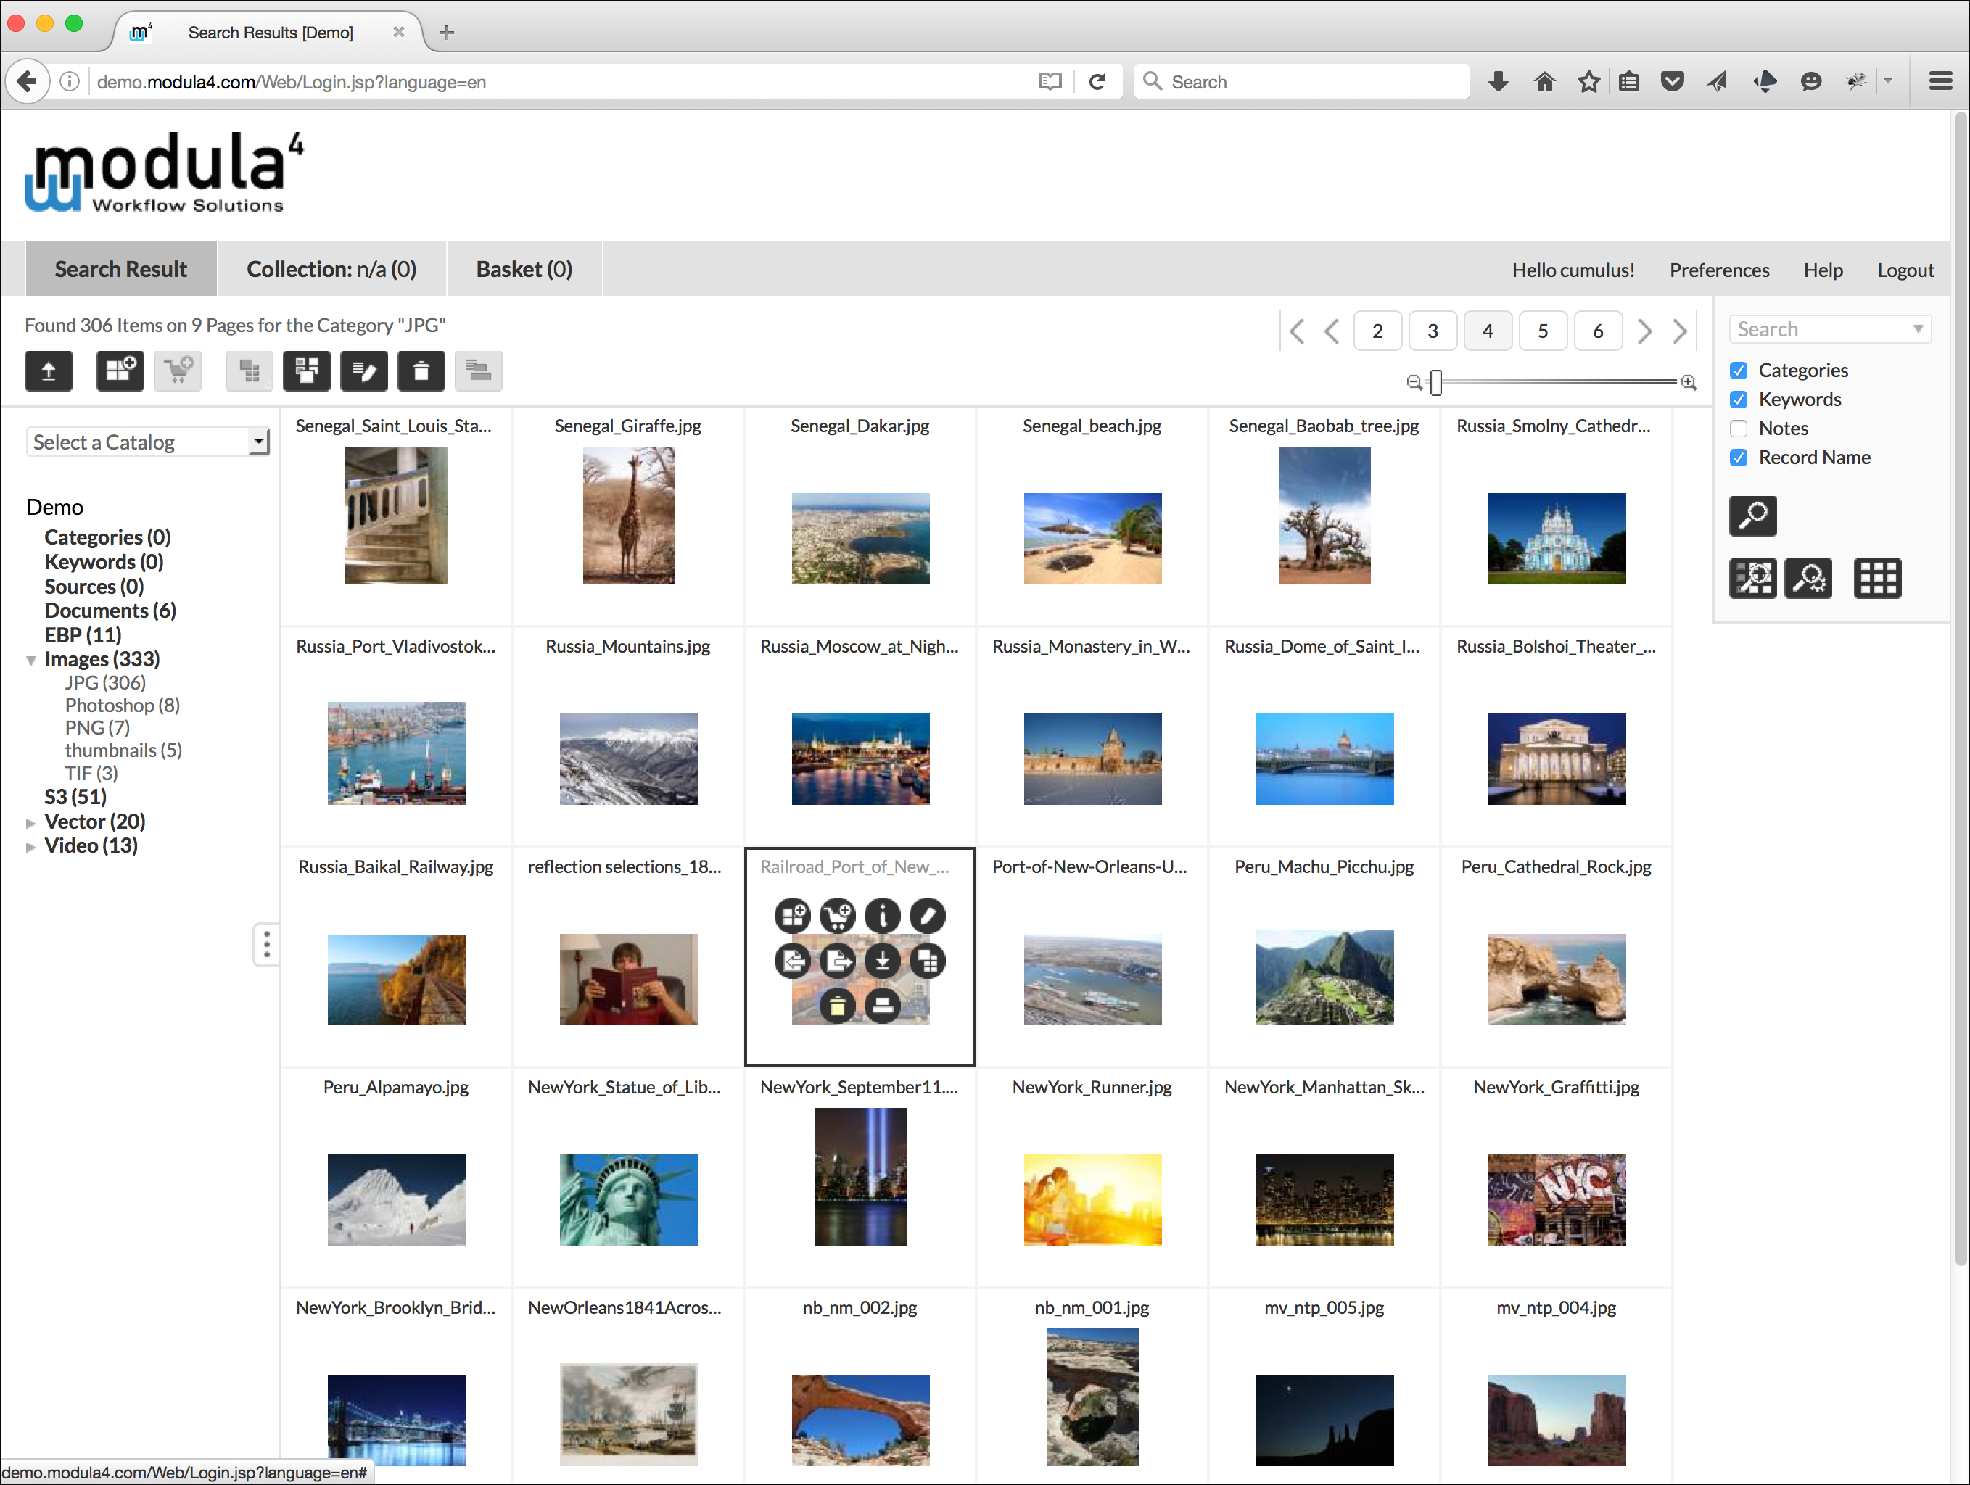Open the Help link
This screenshot has width=1970, height=1485.
pos(1823,270)
